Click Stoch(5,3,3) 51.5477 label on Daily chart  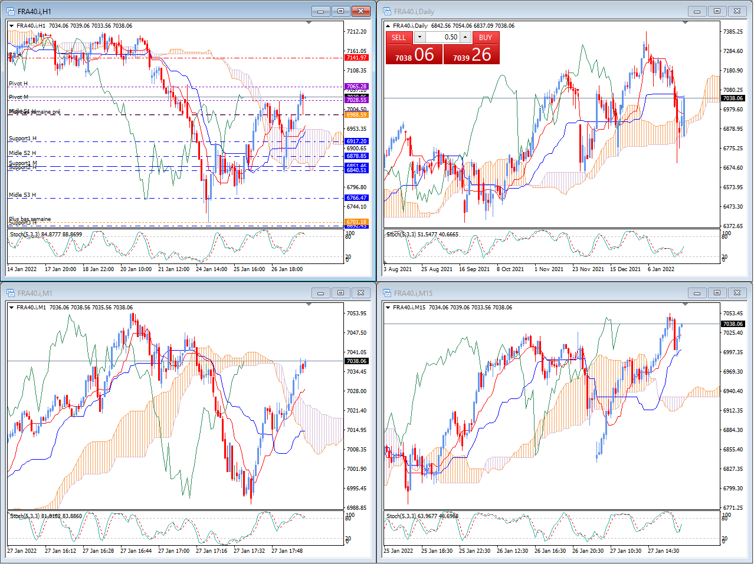point(422,235)
